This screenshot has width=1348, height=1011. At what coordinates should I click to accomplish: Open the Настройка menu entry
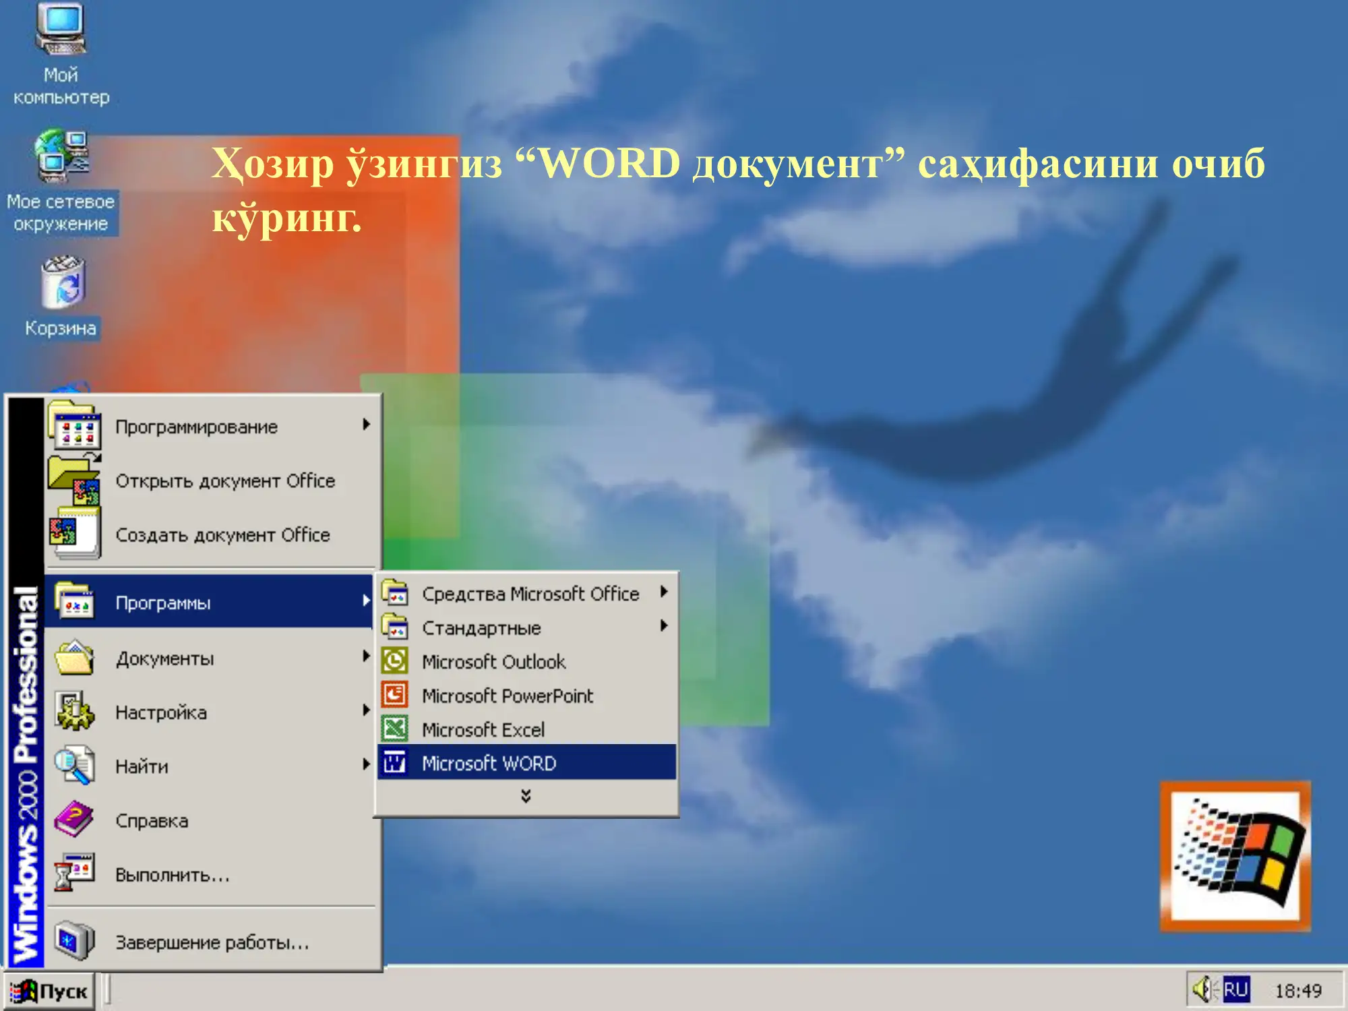click(x=210, y=712)
